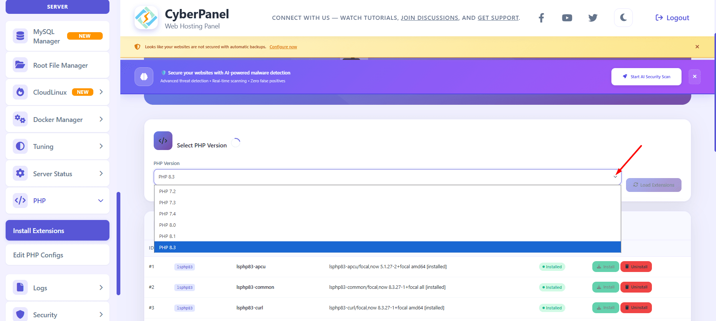Select PHP 7.4 from the dropdown list

168,214
